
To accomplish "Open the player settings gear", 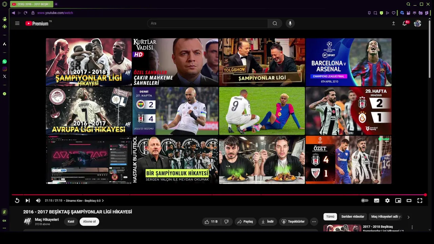I will coord(387,201).
